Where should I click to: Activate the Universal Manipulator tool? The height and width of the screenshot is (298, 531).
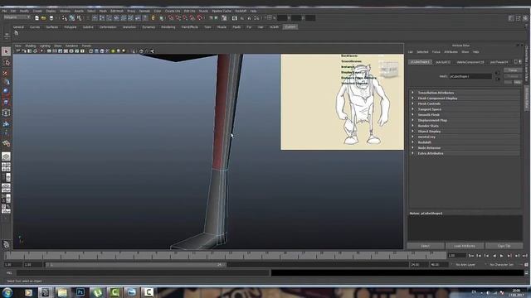pyautogui.click(x=6, y=113)
